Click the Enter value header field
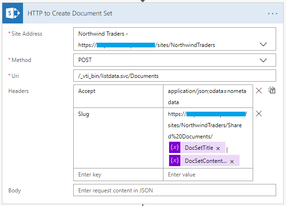This screenshot has height=206, width=286. [x=210, y=175]
